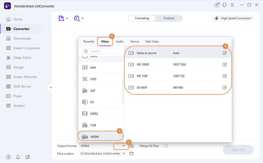Edit Same as source preset

pyautogui.click(x=225, y=53)
